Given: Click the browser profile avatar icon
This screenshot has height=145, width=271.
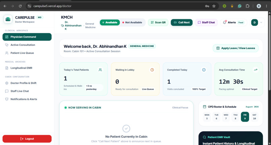Looking at the screenshot, I should point(259,6).
